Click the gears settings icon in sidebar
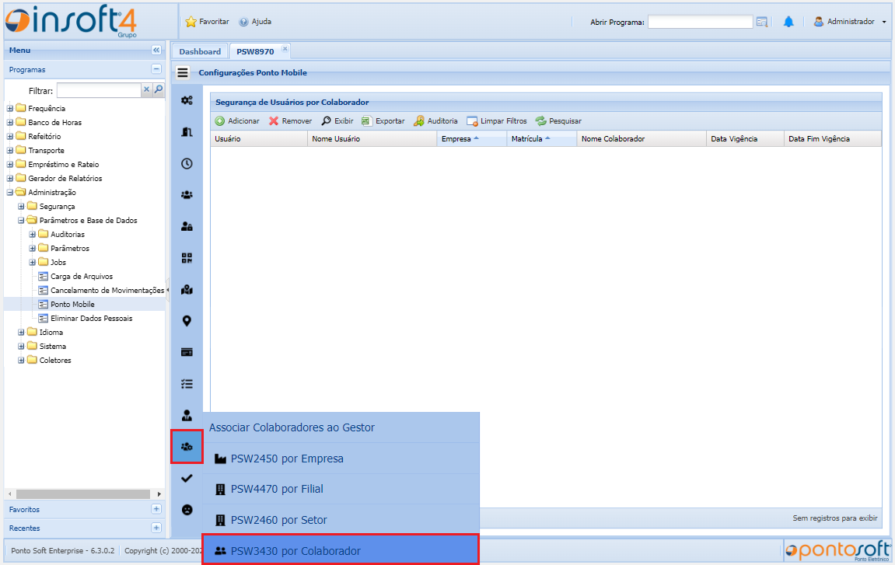This screenshot has height=565, width=895. click(x=187, y=100)
